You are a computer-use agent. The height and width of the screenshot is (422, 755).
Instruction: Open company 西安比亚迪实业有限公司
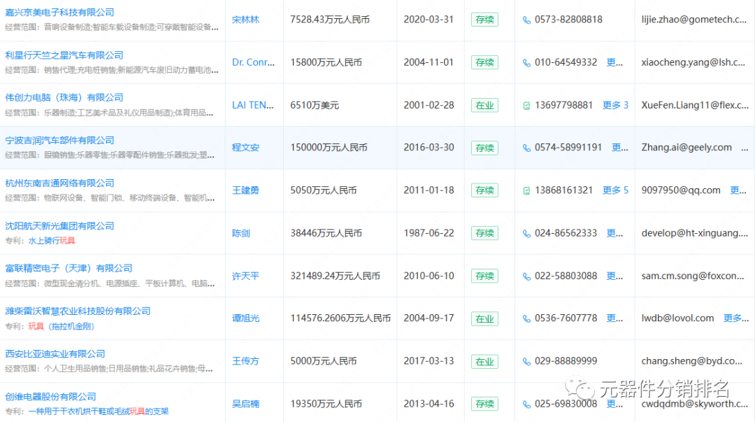coord(55,353)
